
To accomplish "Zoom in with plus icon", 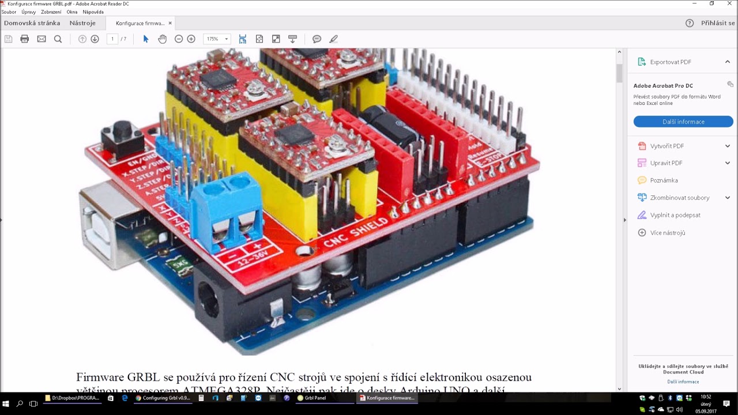I will coord(191,39).
